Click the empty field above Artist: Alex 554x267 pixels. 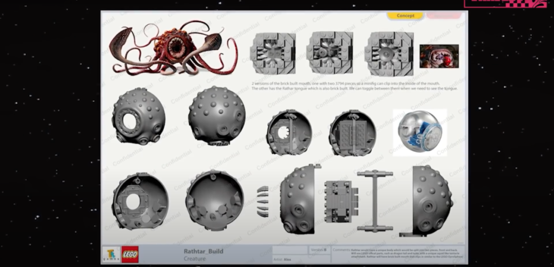(x=290, y=250)
